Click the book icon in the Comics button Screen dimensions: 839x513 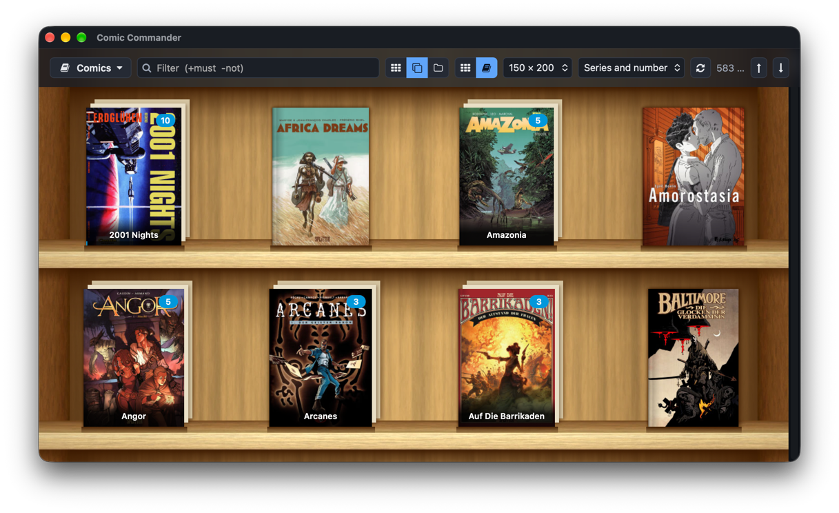65,68
